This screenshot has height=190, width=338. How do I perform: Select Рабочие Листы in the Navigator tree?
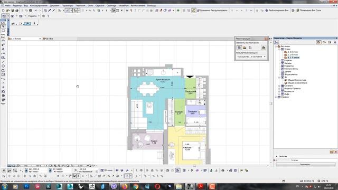[291, 69]
